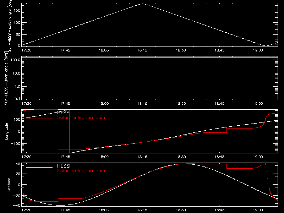Click 17:30 under the Latitude plot

tap(26, 210)
